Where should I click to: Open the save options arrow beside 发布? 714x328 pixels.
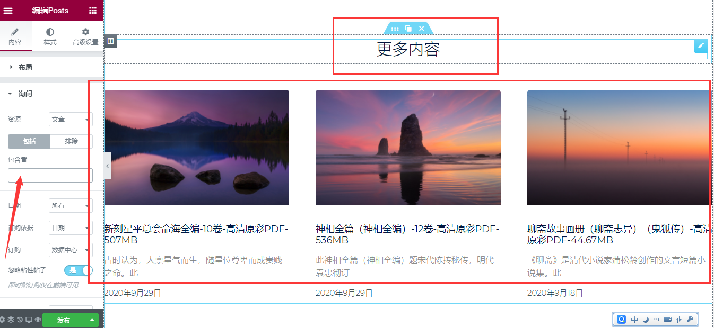tap(92, 321)
